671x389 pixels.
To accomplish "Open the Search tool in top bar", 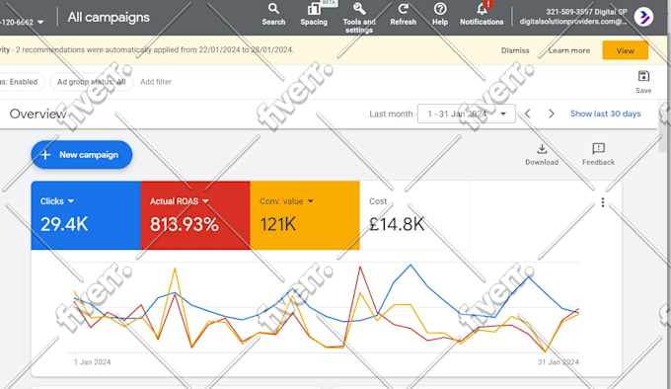I will pyautogui.click(x=273, y=15).
